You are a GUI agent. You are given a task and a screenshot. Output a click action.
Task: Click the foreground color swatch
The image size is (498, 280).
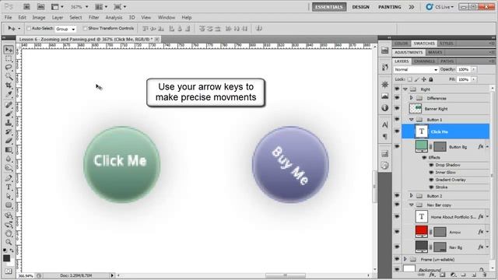pyautogui.click(x=7, y=258)
